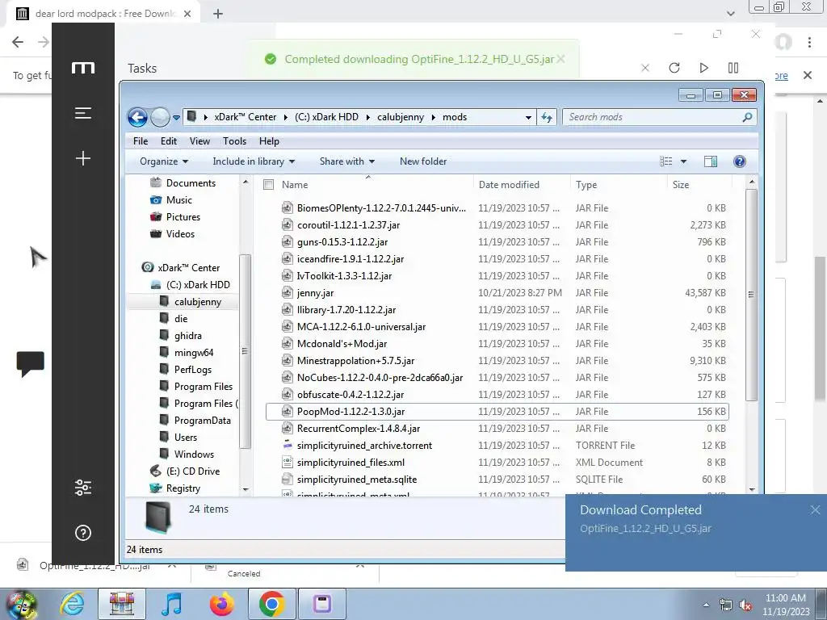This screenshot has height=620, width=827.
Task: Click the muted volume tray icon
Action: pyautogui.click(x=745, y=605)
